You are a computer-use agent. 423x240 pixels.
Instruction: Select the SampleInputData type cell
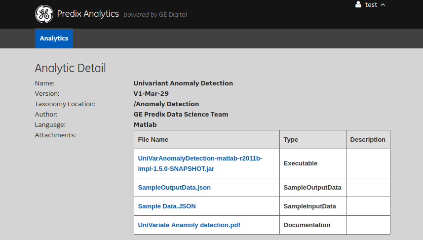pos(309,206)
